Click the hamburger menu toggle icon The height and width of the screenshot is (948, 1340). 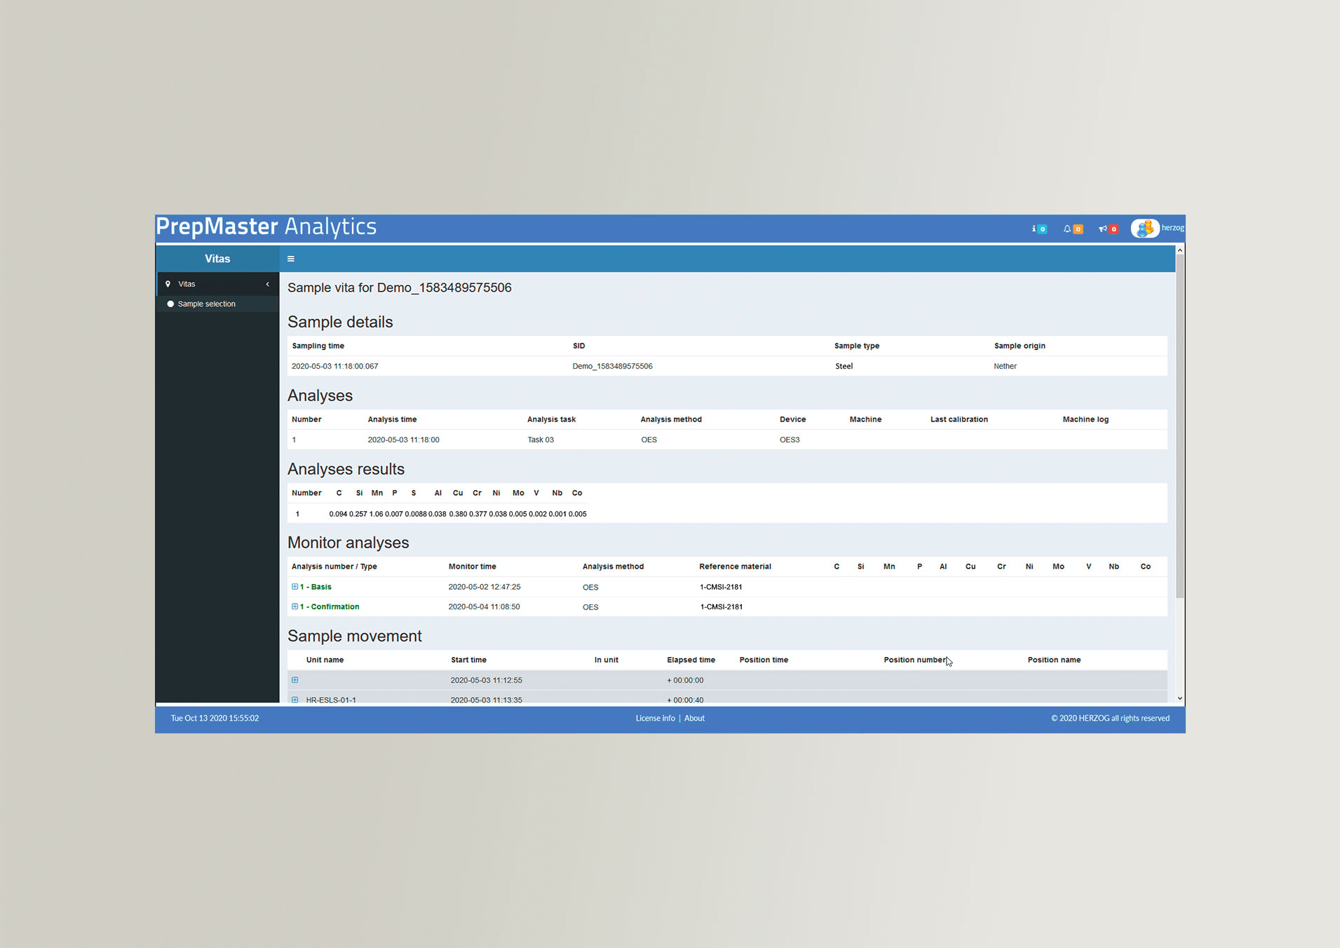[290, 259]
